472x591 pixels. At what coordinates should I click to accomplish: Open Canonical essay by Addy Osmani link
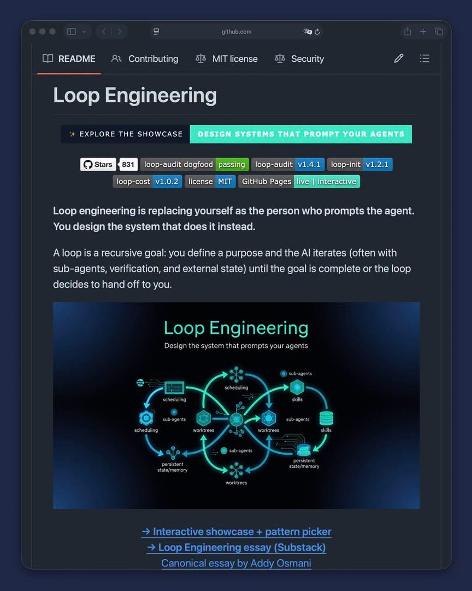click(236, 563)
